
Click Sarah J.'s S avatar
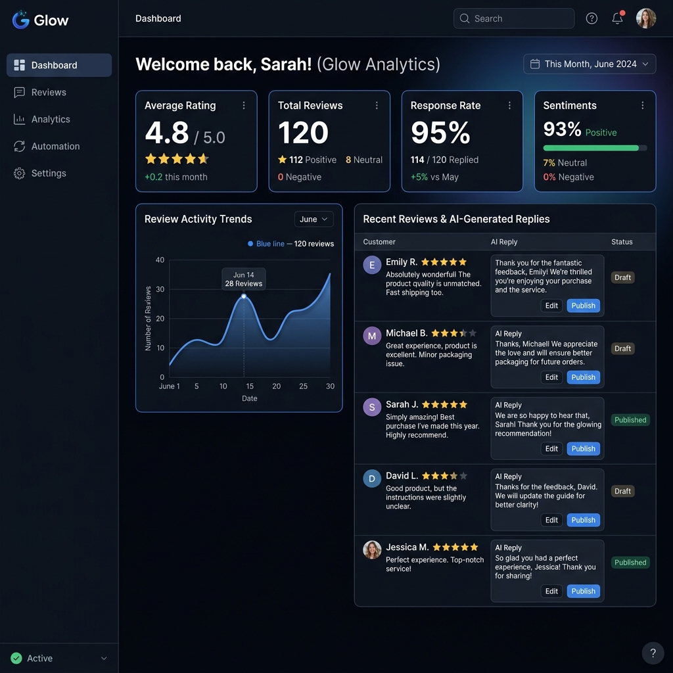[x=372, y=407]
